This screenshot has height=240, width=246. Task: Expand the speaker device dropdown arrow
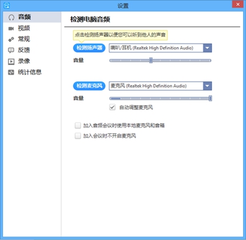click(207, 48)
